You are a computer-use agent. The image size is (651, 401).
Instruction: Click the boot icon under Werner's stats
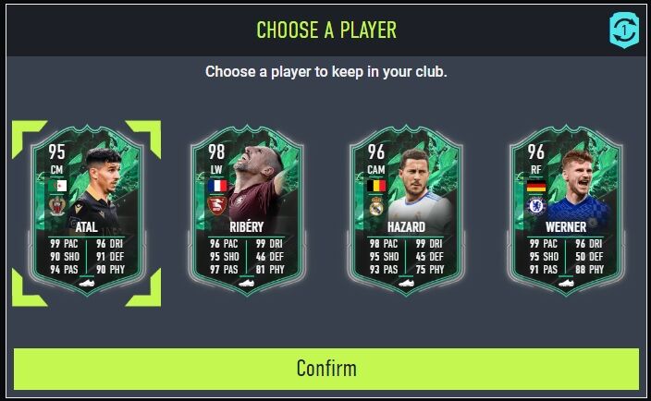[566, 284]
